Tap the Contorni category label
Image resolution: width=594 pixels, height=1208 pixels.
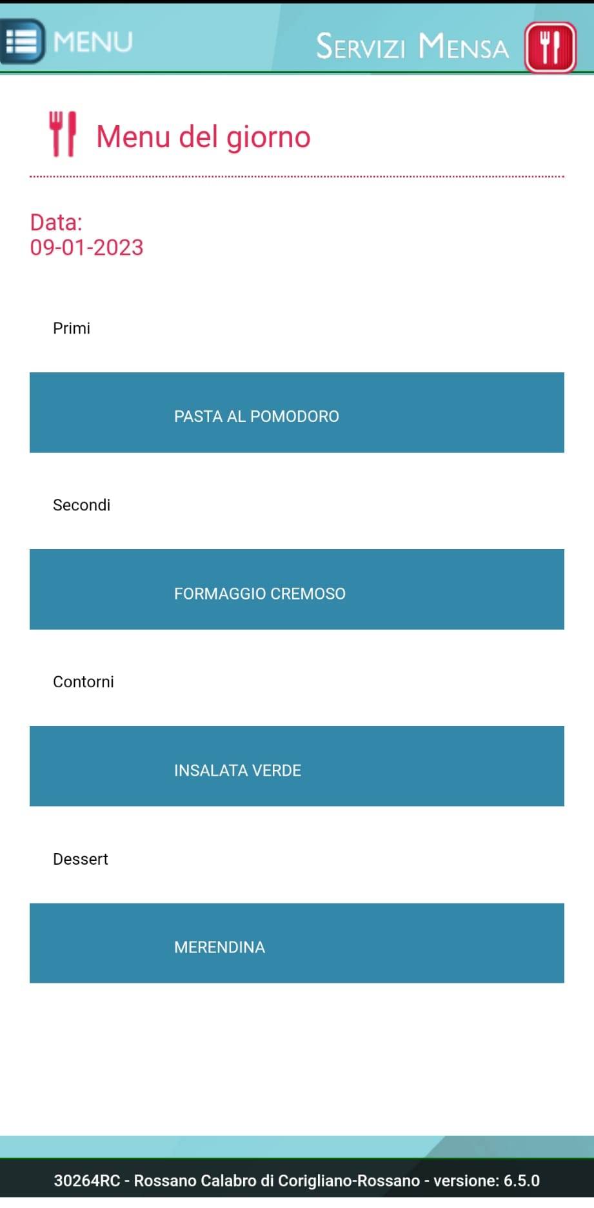pyautogui.click(x=83, y=682)
